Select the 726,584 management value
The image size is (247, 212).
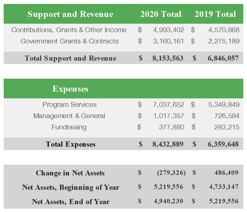pyautogui.click(x=227, y=116)
